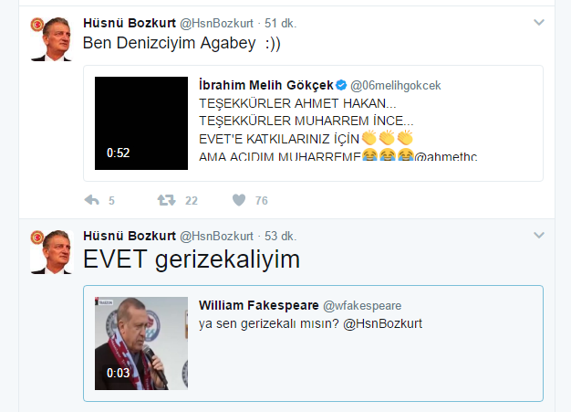Viewport: 571px width, 412px height.
Task: Open the 53 dk. timestamp link
Action: (x=280, y=236)
